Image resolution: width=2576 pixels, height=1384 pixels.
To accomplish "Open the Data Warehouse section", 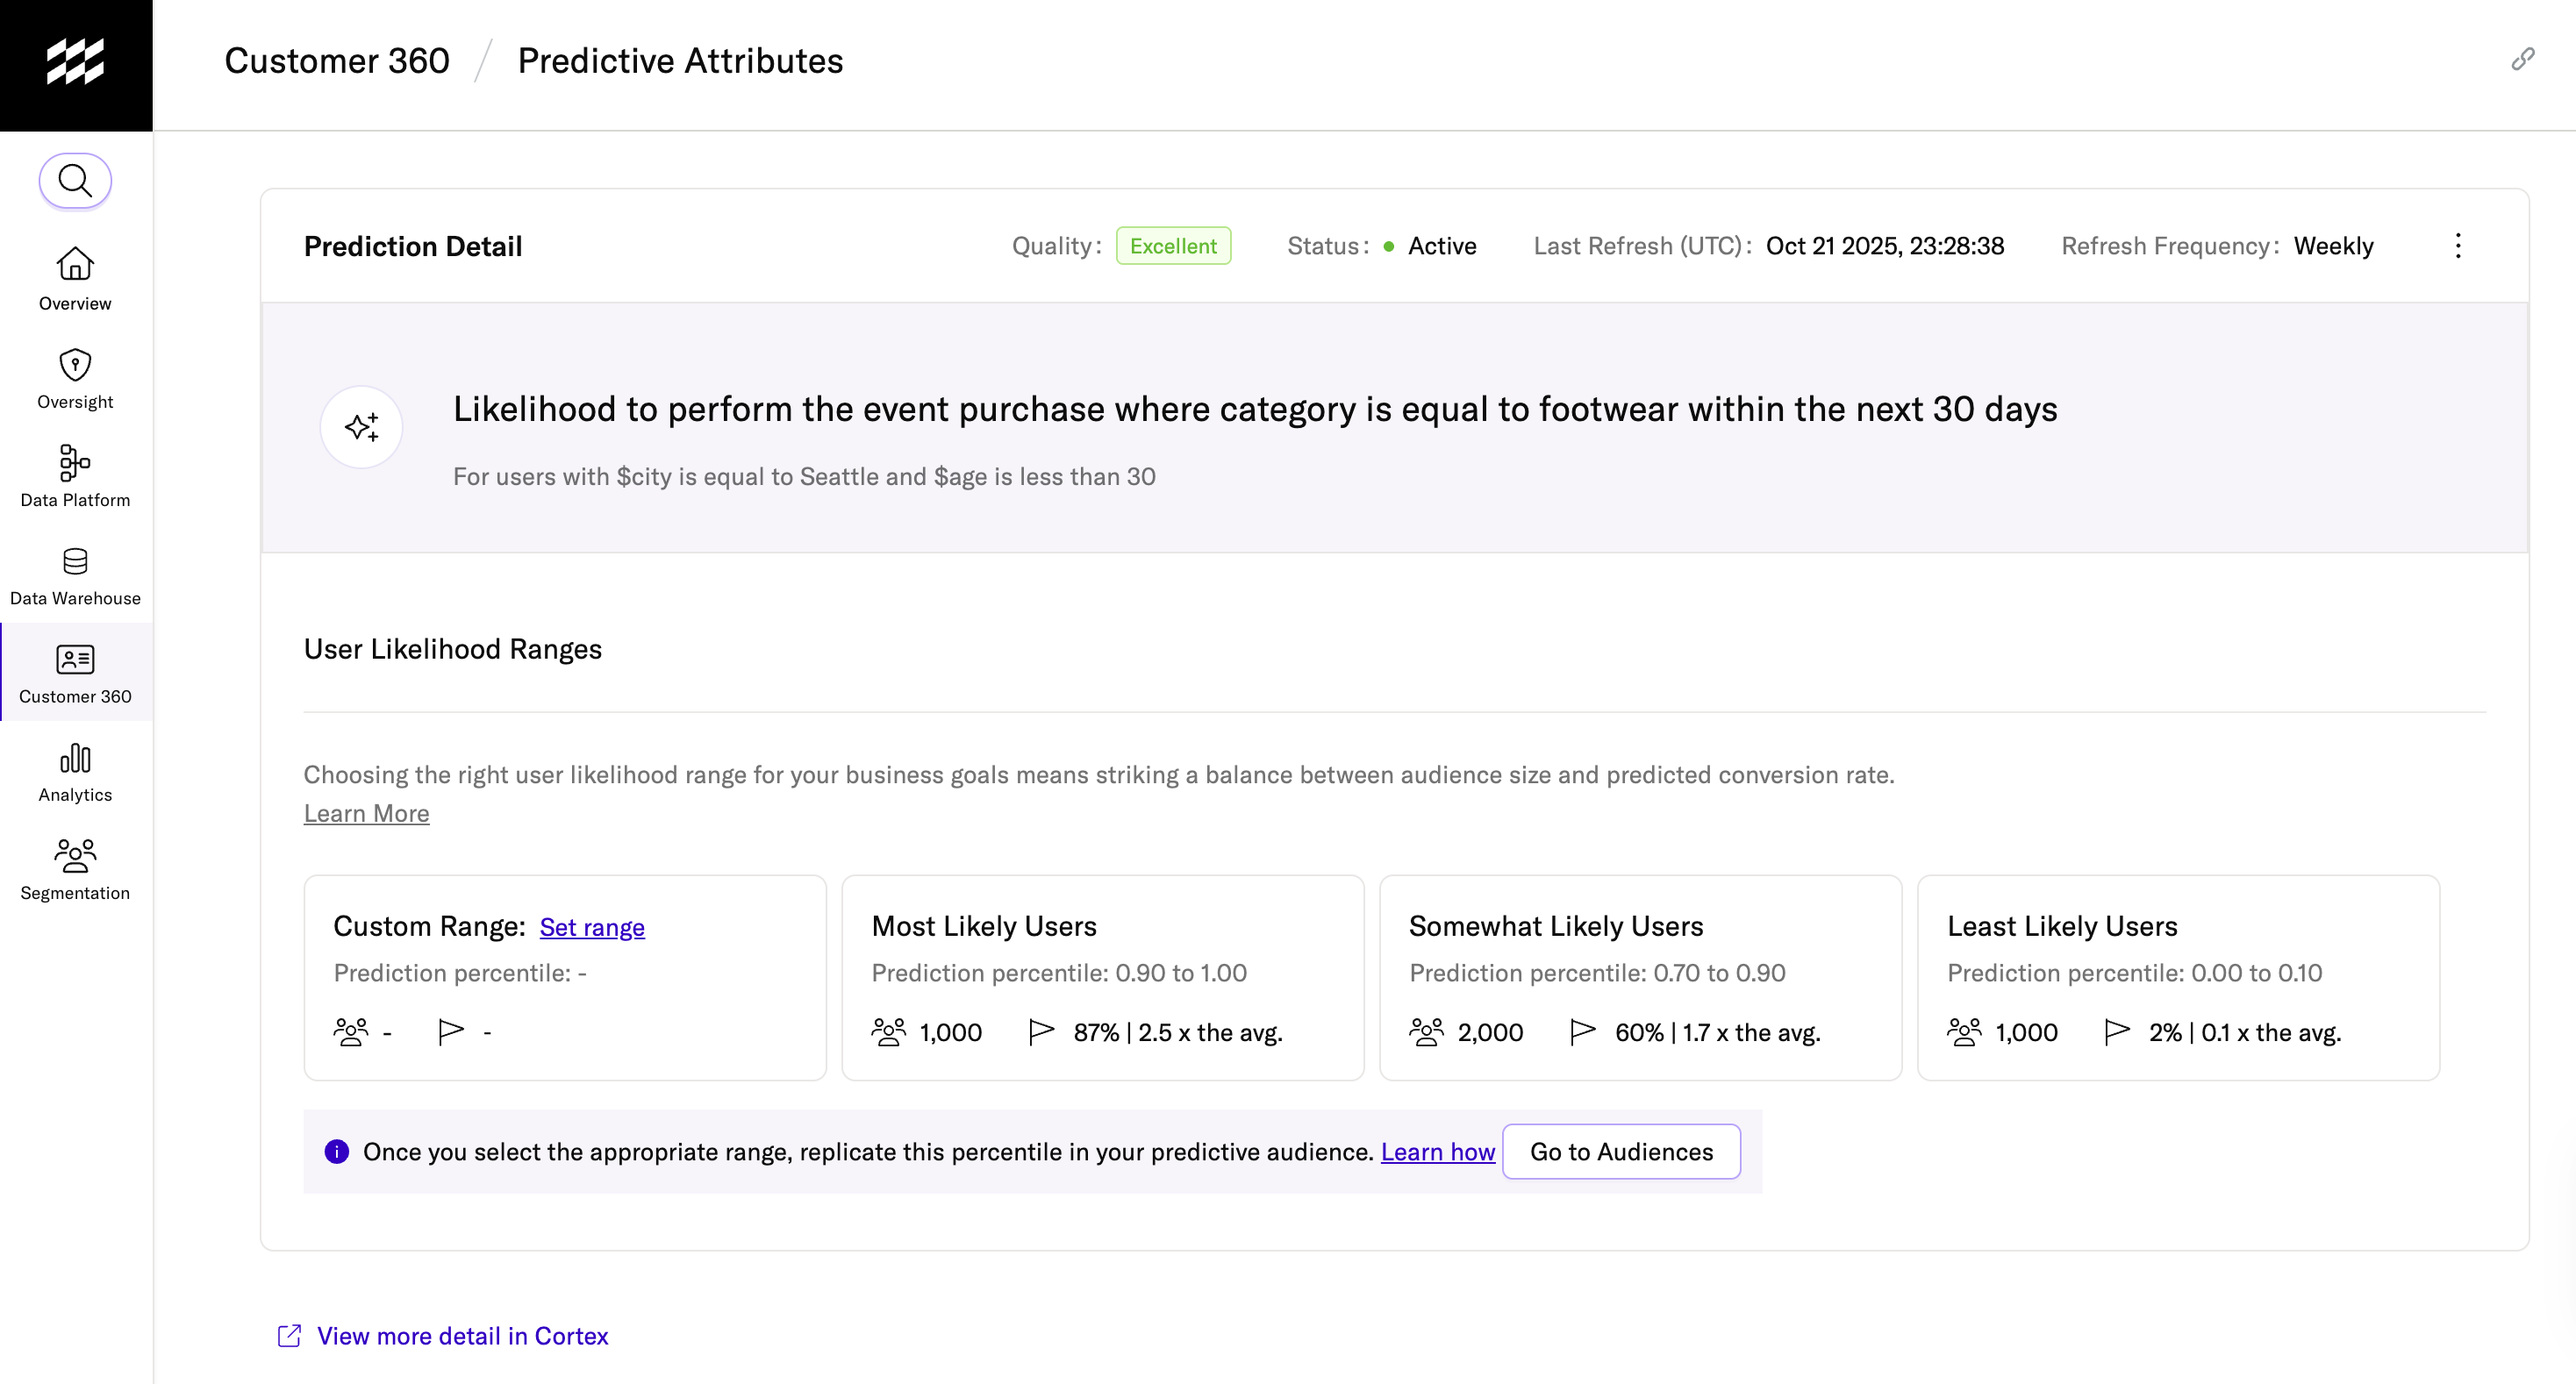I will tap(75, 574).
